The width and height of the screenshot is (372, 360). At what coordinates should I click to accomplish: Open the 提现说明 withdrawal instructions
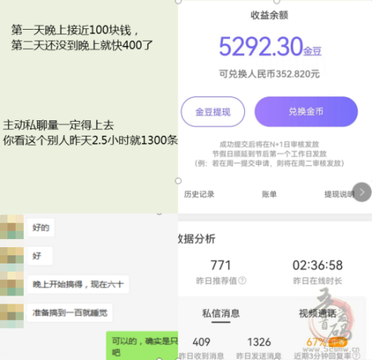tap(339, 194)
